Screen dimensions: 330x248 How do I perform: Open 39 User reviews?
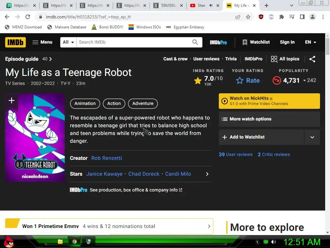(x=236, y=155)
